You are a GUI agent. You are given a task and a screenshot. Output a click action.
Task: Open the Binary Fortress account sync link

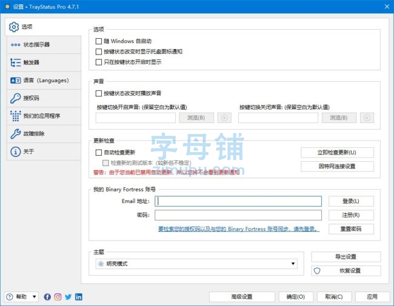[239, 229]
